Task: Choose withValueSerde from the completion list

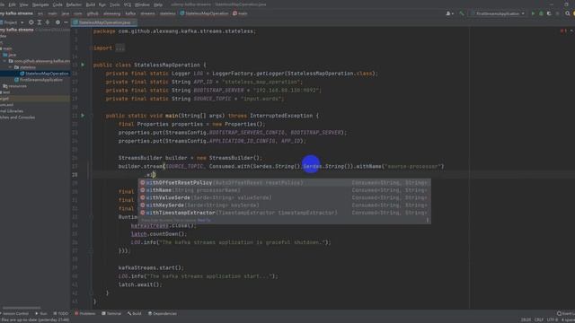Action: (x=284, y=197)
